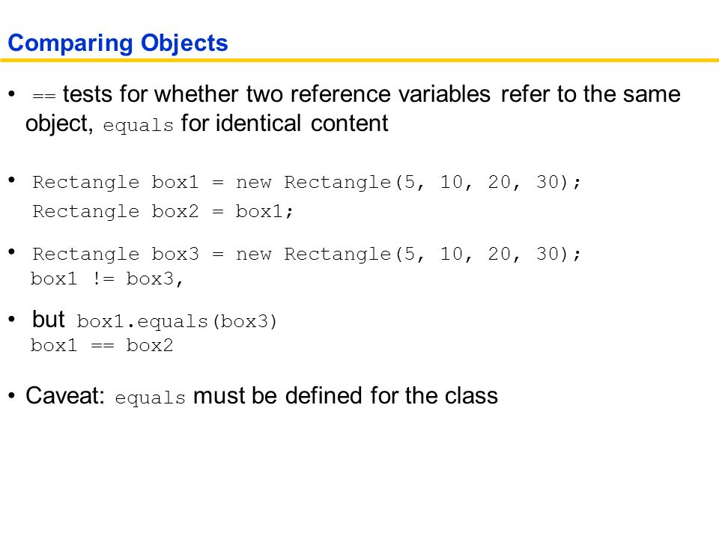This screenshot has width=719, height=539.
Task: Click the word 'object,' on second line
Action: [59, 124]
